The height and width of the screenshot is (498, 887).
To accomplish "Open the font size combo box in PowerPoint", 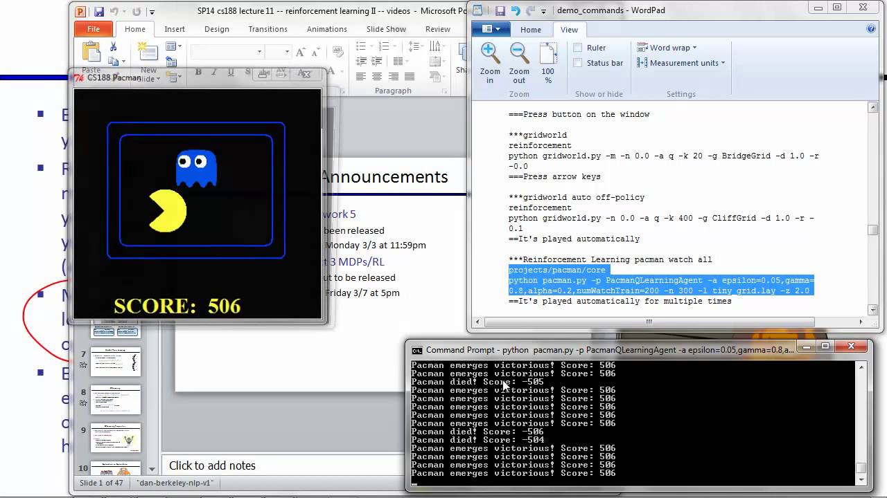I will tap(277, 52).
